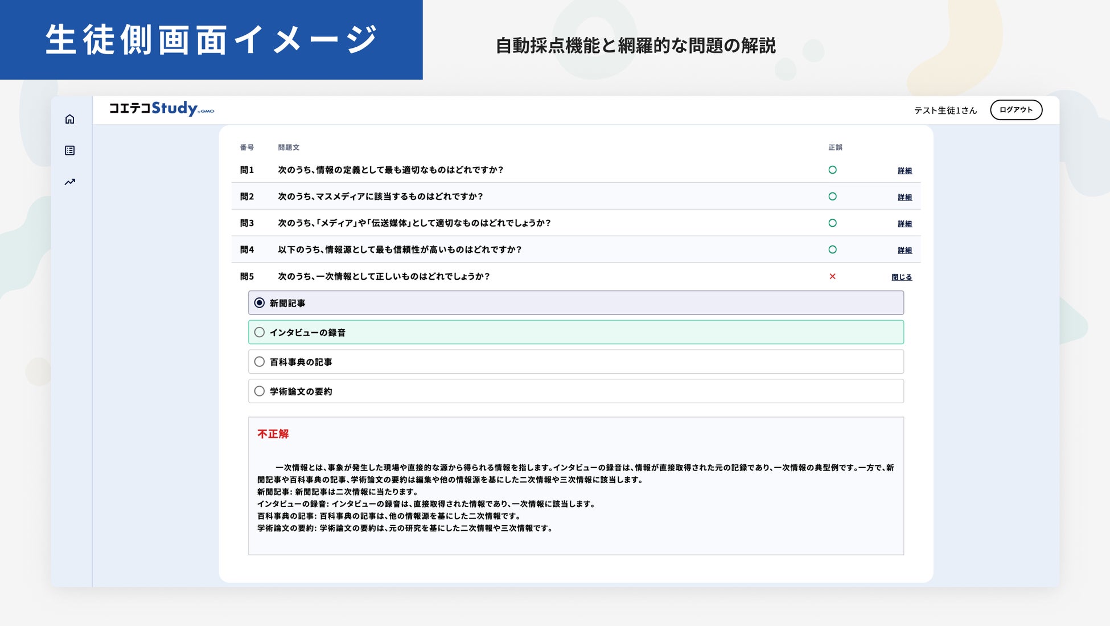This screenshot has height=626, width=1110.
Task: Select the インタビューの録音 radio option
Action: click(260, 332)
